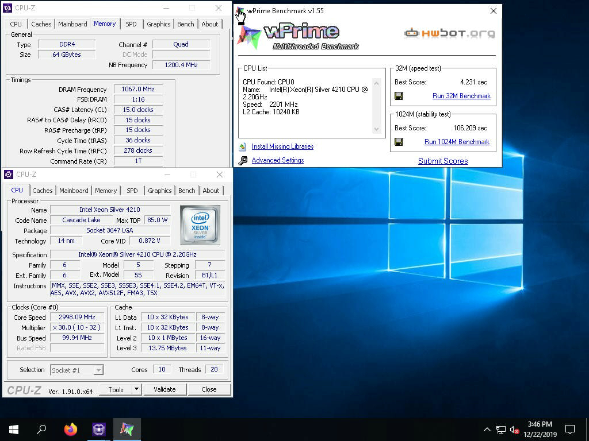Click Run 32M Benchmark link

click(461, 96)
